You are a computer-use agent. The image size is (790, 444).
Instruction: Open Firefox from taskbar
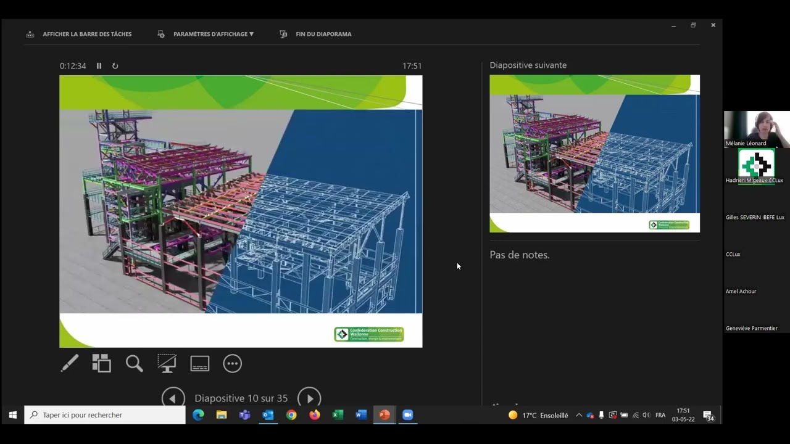tap(315, 415)
